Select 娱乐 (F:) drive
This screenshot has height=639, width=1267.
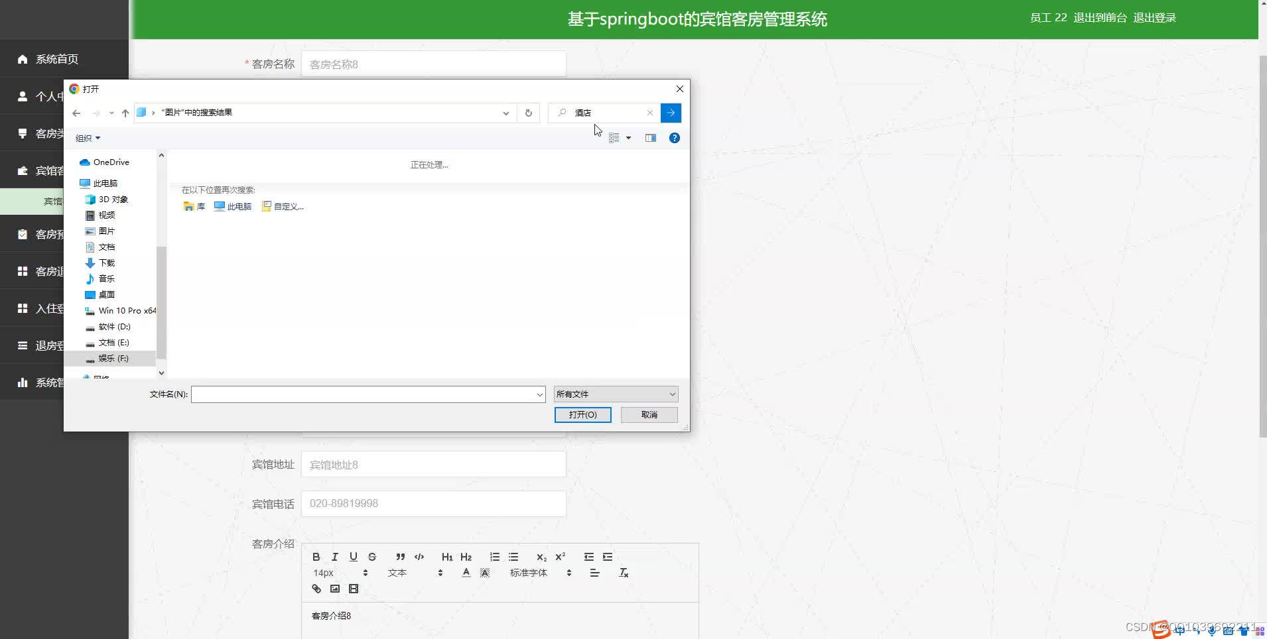pos(109,358)
